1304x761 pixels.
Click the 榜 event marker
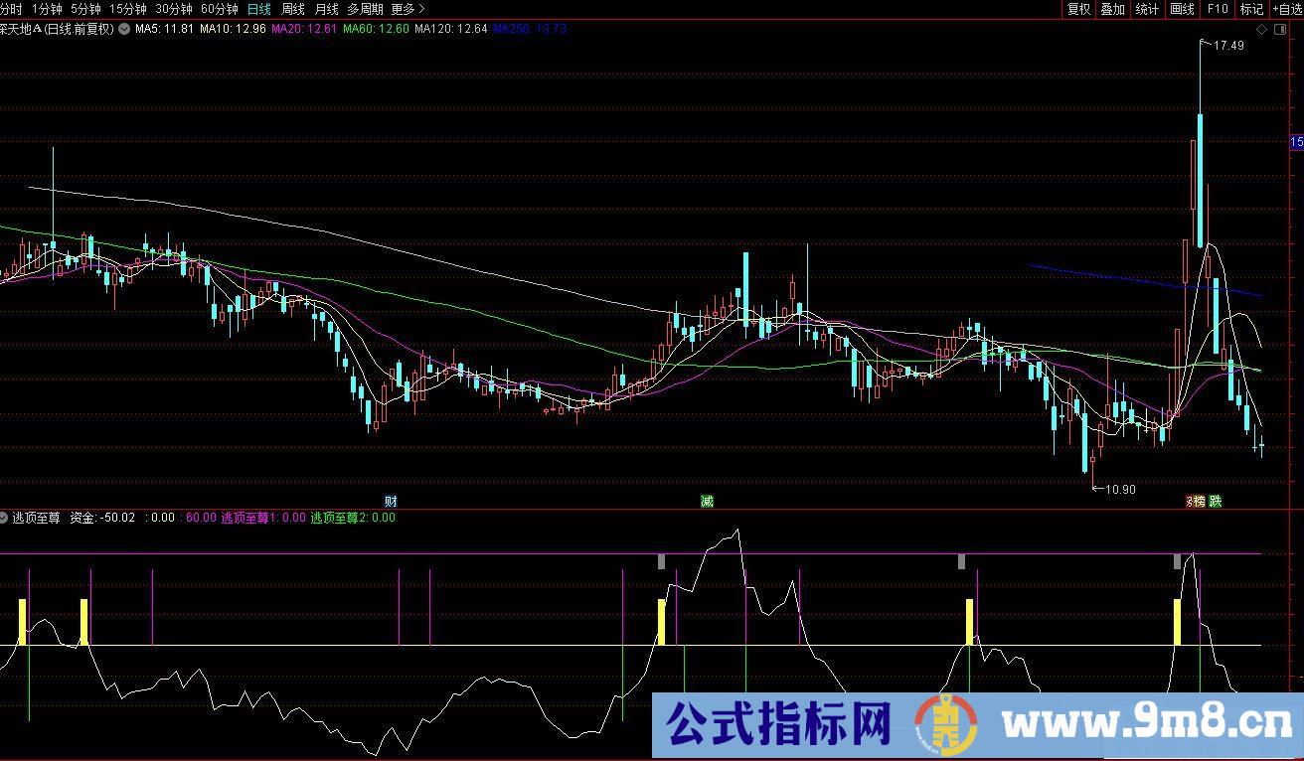[1198, 501]
